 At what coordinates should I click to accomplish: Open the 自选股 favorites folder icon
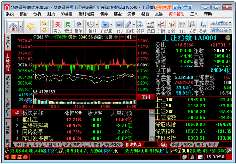(x=105, y=24)
